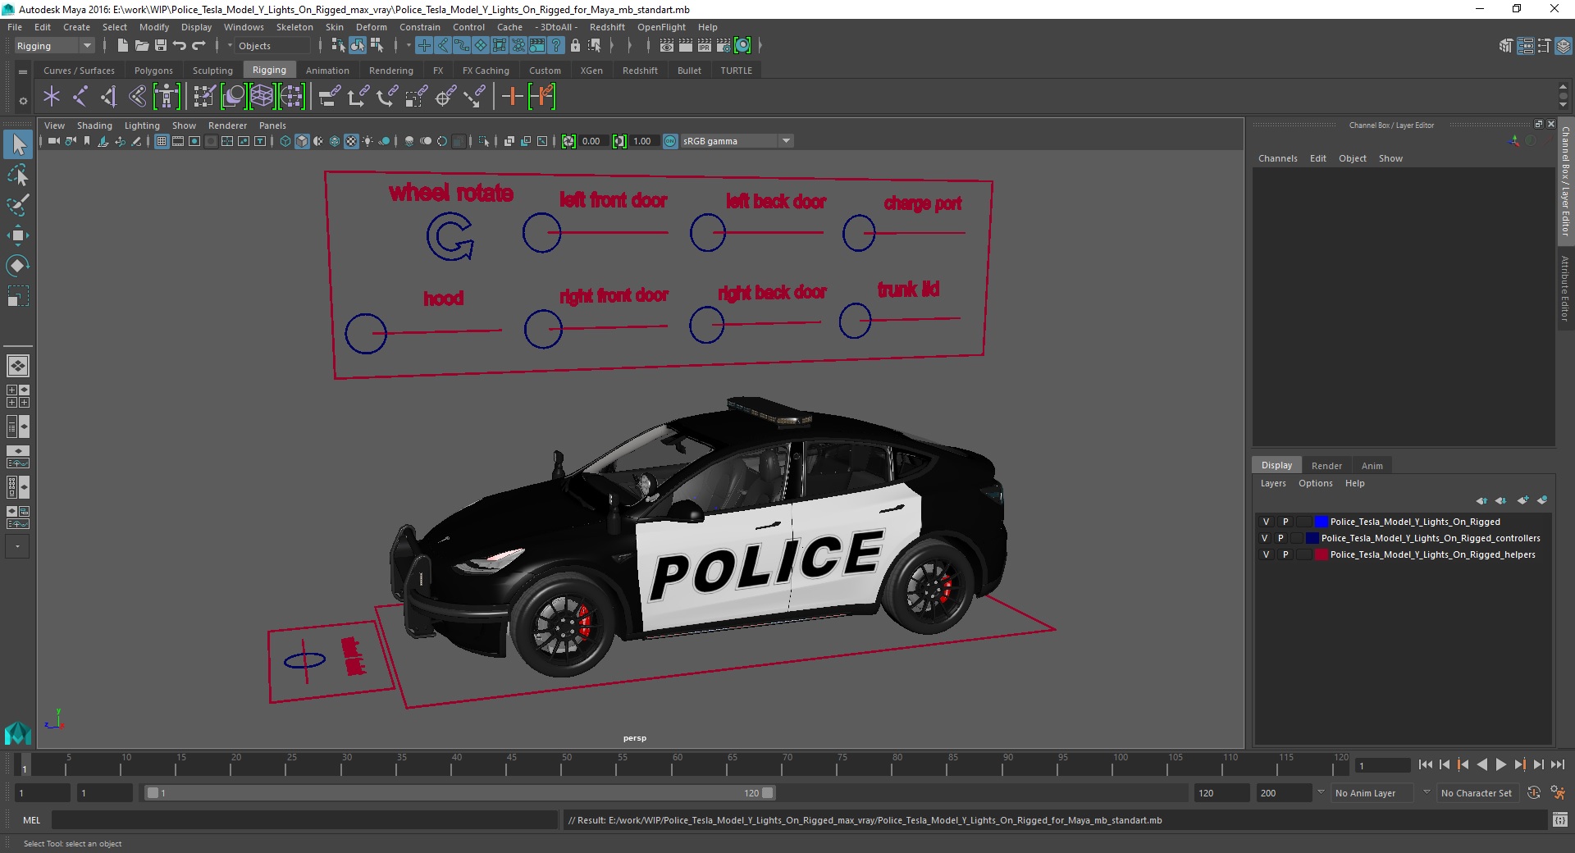Toggle visibility of Police_Tesla_Model_Y_Lights_On_Rigged_helpers layer
The width and height of the screenshot is (1575, 853).
coord(1266,555)
